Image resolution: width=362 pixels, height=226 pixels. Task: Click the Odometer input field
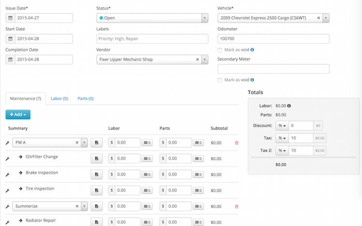(x=273, y=39)
